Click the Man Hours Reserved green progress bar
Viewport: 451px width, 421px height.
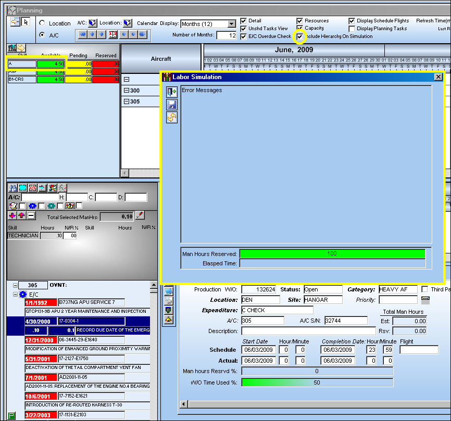[x=332, y=254]
